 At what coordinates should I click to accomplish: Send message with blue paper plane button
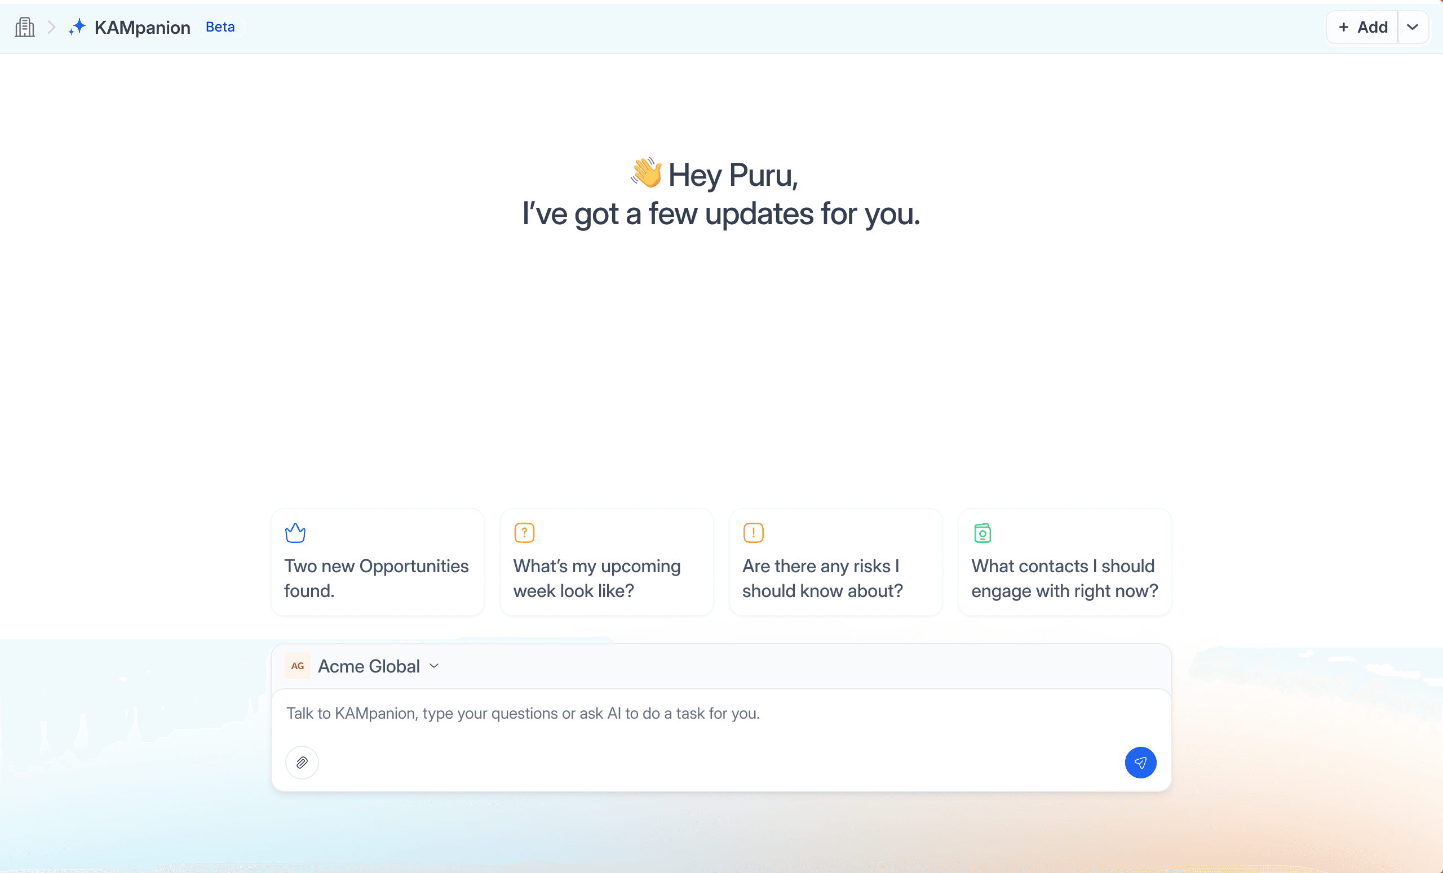point(1140,763)
